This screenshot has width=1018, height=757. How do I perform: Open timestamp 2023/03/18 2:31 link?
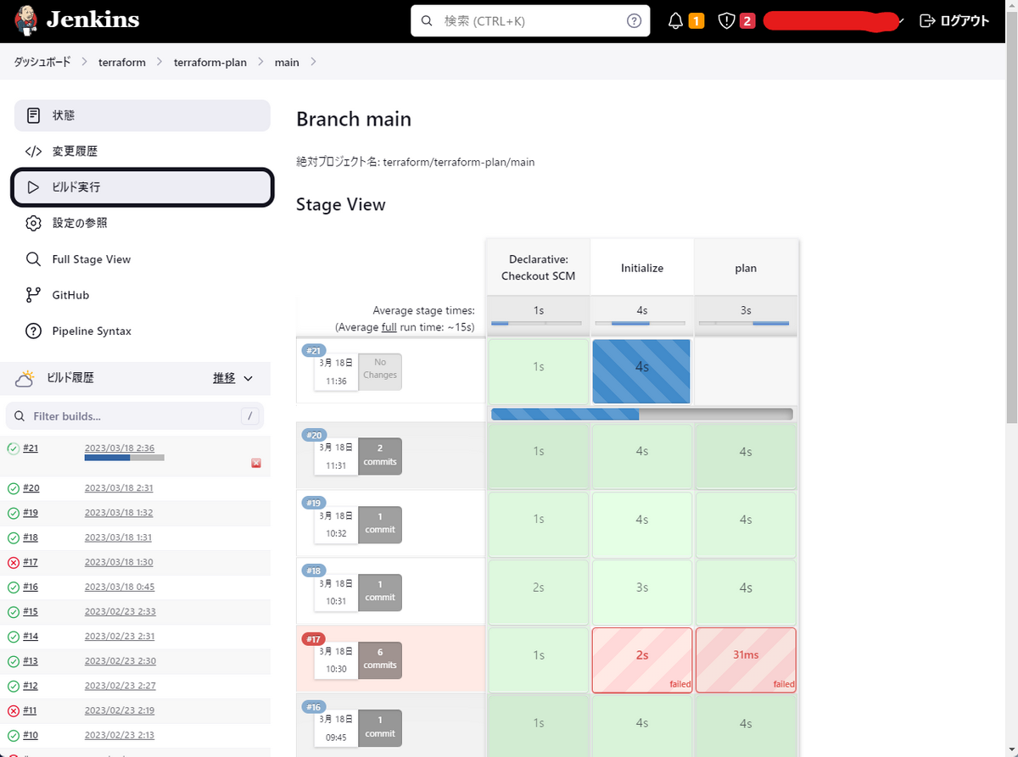coord(119,488)
